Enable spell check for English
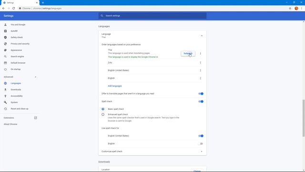The width and height of the screenshot is (305, 172). 201,144
